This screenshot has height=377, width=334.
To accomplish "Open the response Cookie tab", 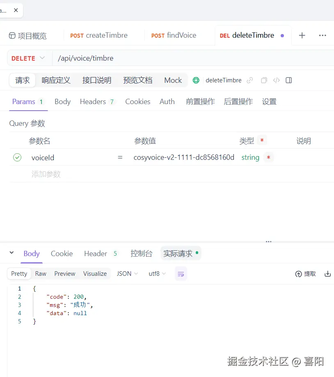I will coord(62,253).
